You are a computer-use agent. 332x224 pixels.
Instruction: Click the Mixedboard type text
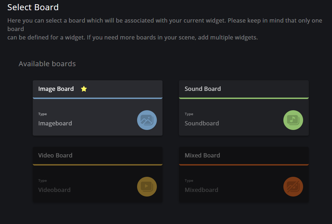[x=202, y=190]
